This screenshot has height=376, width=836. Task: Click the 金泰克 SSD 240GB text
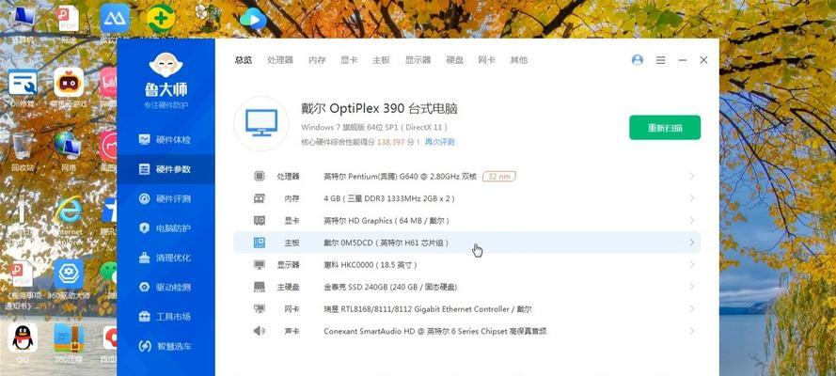[391, 287]
